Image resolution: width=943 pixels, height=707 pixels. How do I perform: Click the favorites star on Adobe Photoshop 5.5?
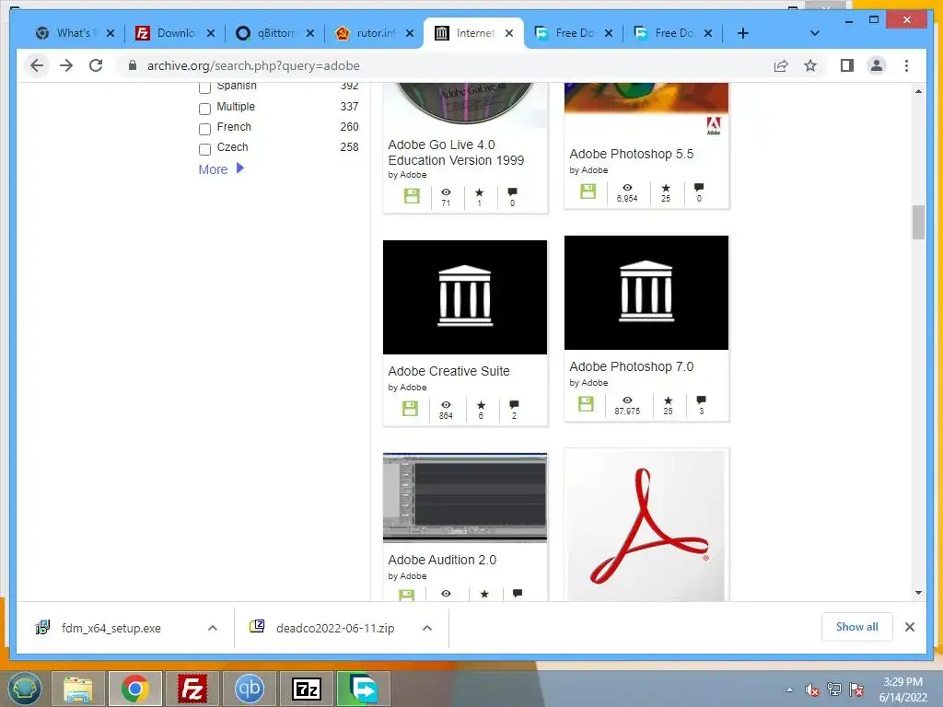(666, 188)
